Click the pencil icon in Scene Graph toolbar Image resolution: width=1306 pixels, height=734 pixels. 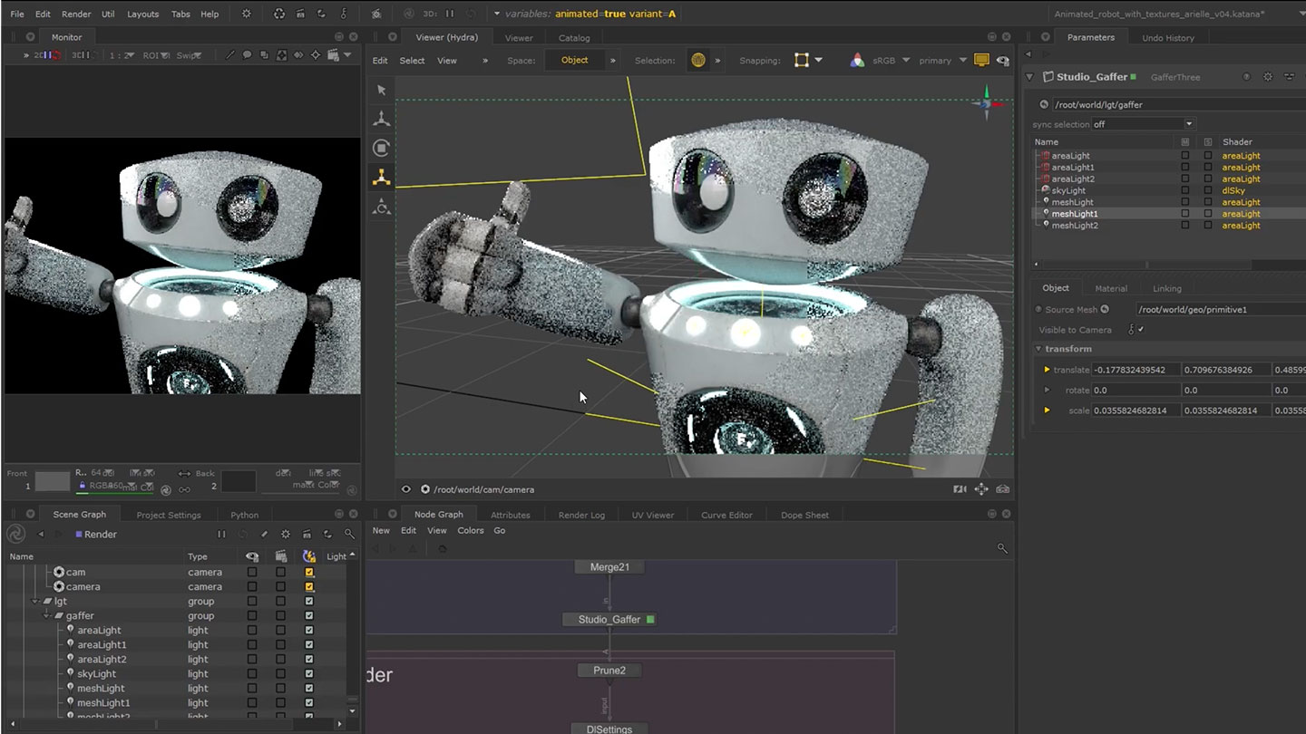click(x=264, y=535)
